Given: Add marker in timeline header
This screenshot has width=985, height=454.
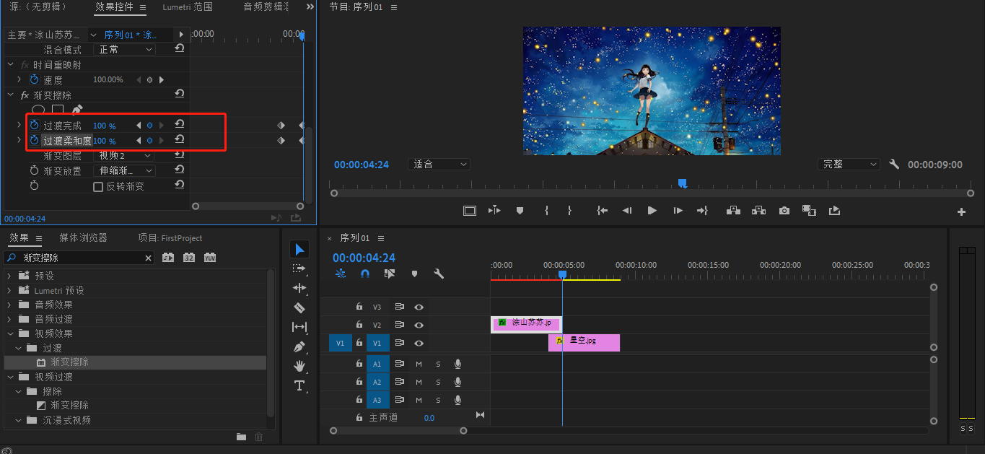Looking at the screenshot, I should (414, 274).
